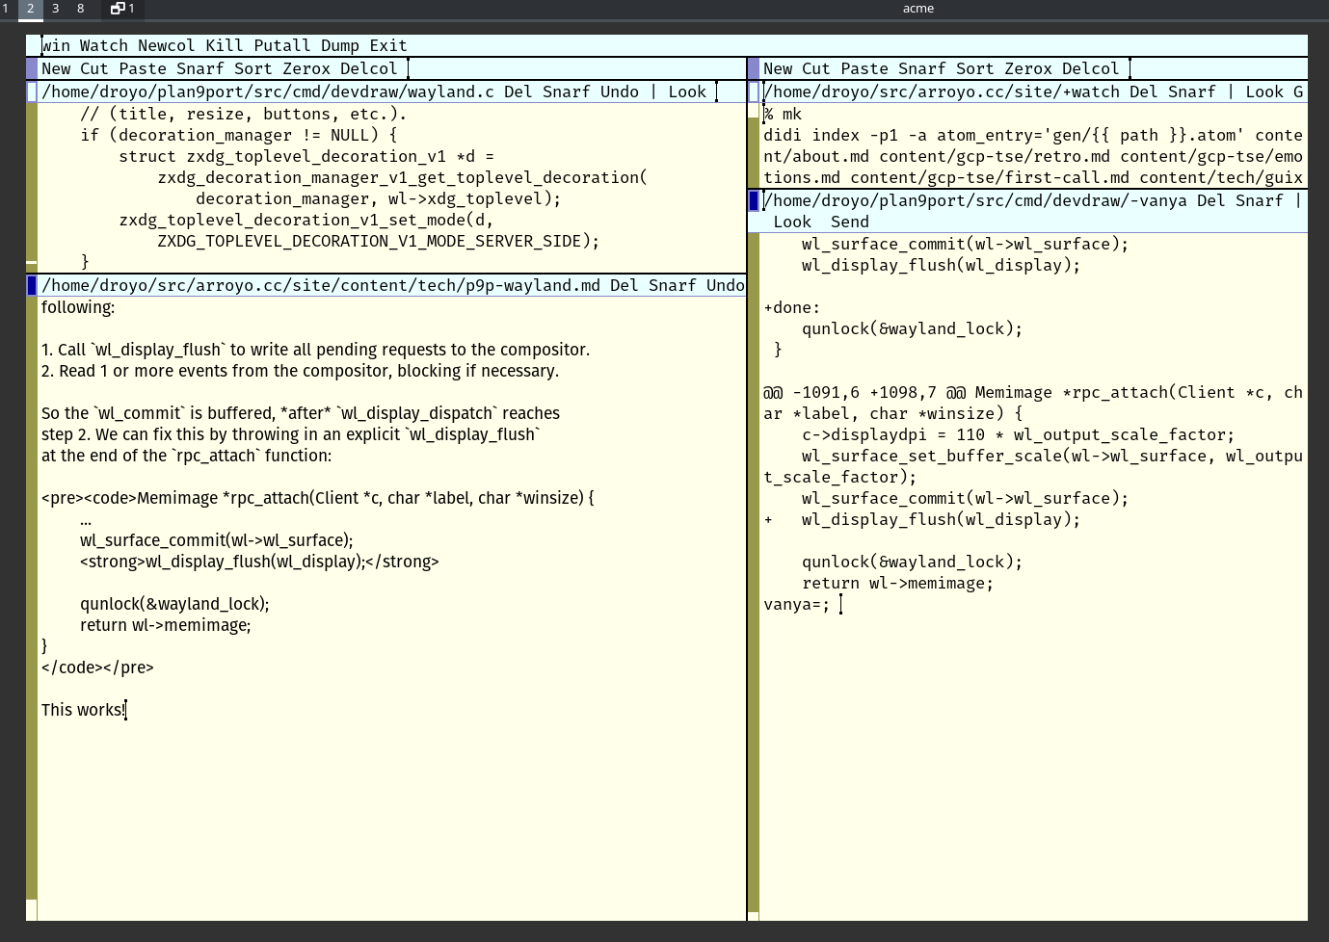Click the wayland.c window scrollbar
1329x942 pixels.
(x=32, y=188)
